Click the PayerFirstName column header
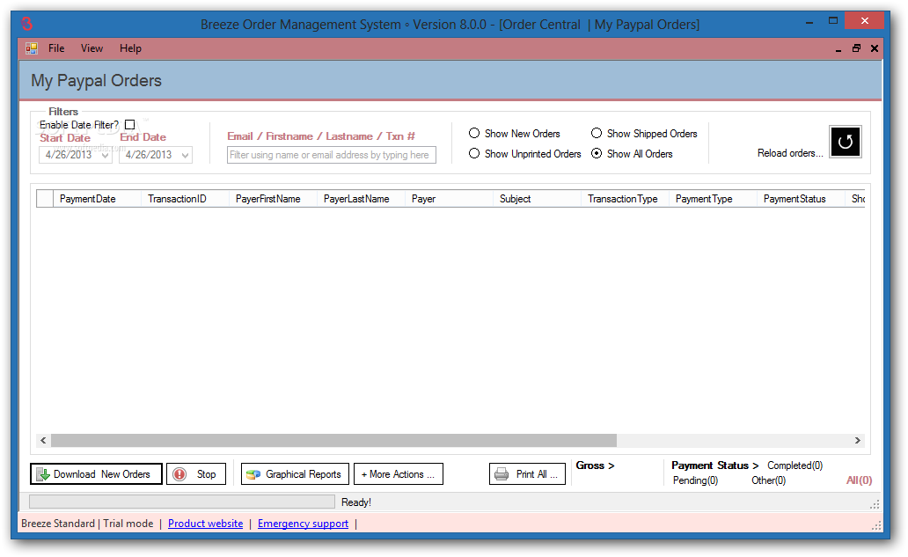This screenshot has width=908, height=557. click(274, 199)
